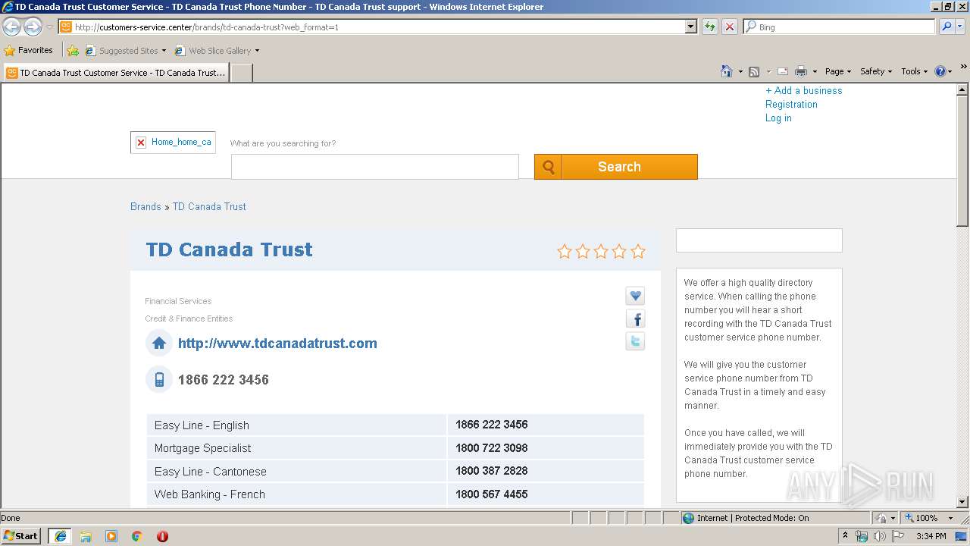Click the TD Canada Trust breadcrumb link
This screenshot has height=546, width=970.
click(209, 206)
